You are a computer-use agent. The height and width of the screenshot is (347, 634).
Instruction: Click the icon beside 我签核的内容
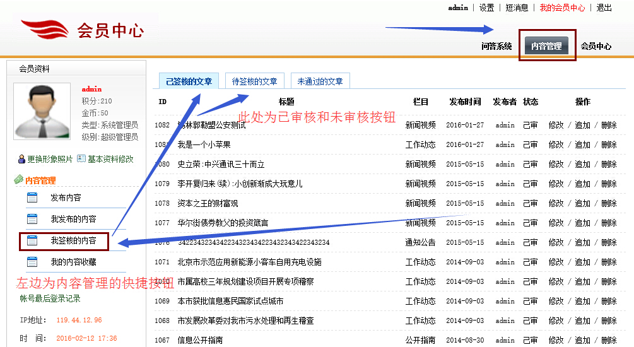pos(32,240)
